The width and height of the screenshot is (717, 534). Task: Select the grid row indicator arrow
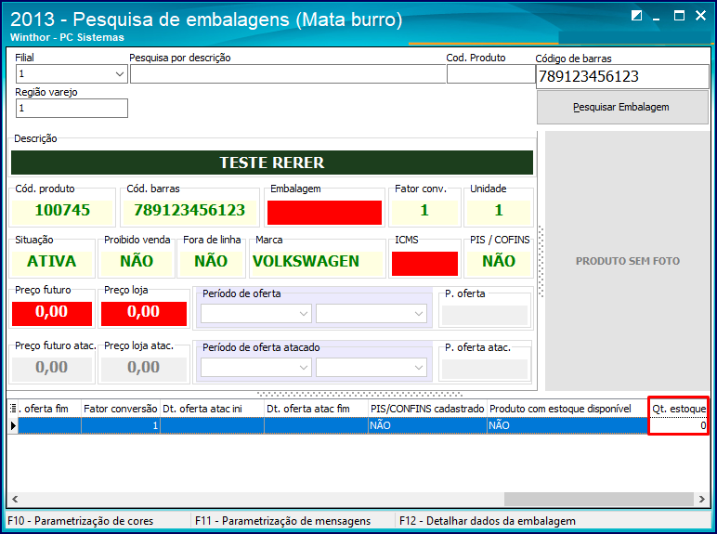click(13, 425)
